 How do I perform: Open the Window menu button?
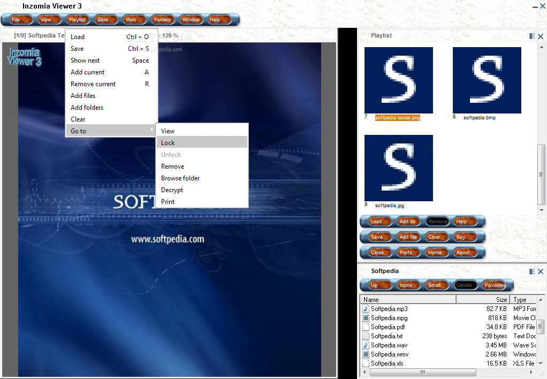(191, 20)
